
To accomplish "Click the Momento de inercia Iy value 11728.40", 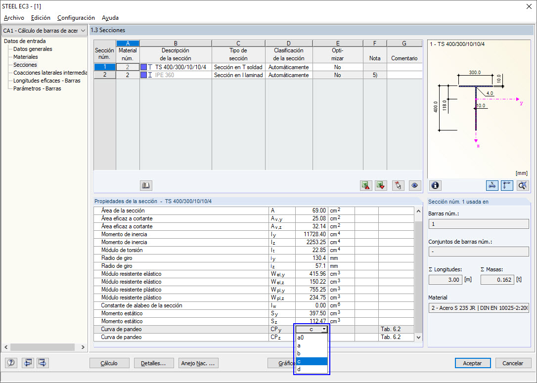I will point(312,234).
